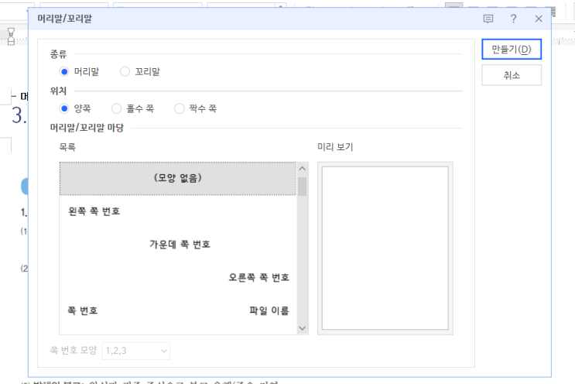Screen dimensions: 575x384
Task: Click the ruler indent marker behind dialog
Action: tap(11, 36)
